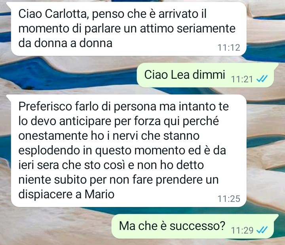Select the message starting 'Ciao Carlotta, penso'
Image resolution: width=285 pixels, height=245 pixels.
129,29
